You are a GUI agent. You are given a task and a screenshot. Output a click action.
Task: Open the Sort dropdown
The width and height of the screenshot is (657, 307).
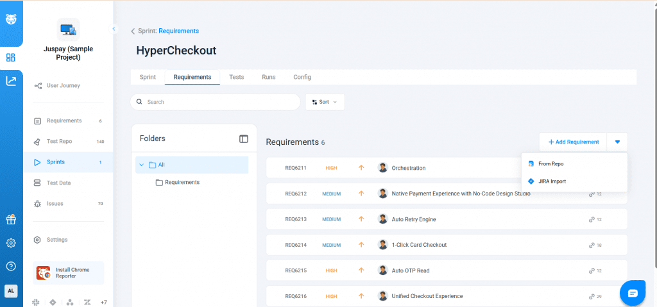[325, 102]
